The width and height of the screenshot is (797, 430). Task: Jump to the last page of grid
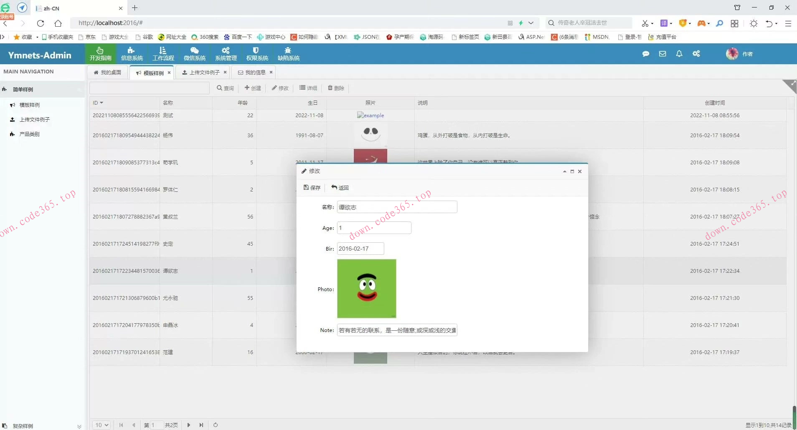pos(201,425)
